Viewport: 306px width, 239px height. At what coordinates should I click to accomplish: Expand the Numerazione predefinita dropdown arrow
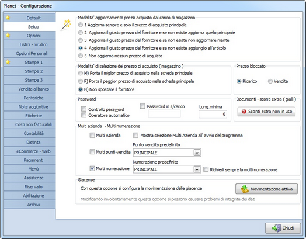coord(197,169)
